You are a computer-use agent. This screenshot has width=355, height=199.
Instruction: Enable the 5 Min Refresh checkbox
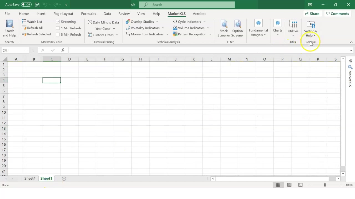click(x=58, y=35)
